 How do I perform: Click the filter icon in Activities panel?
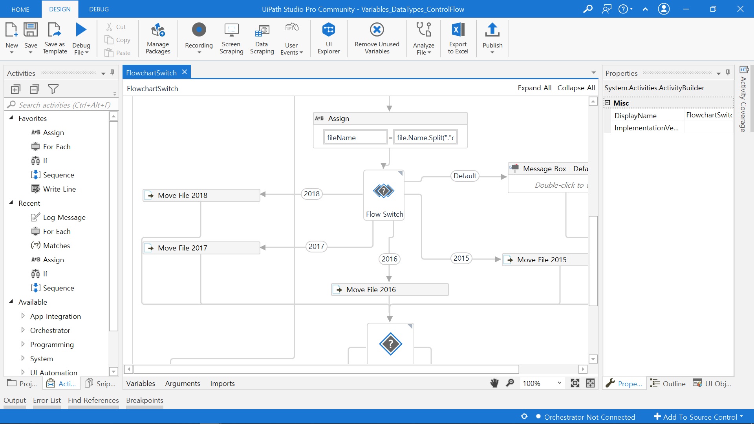tap(53, 89)
